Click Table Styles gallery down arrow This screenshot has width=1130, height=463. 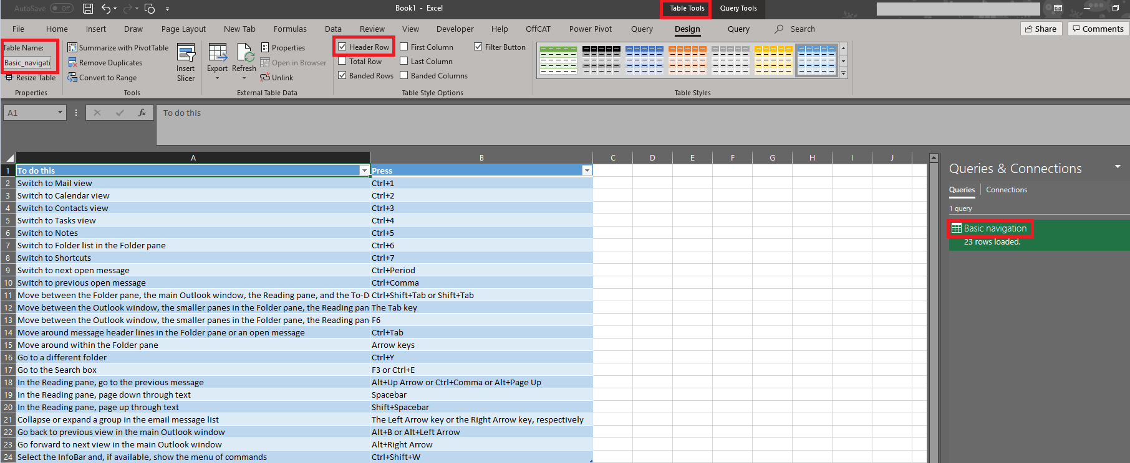844,61
